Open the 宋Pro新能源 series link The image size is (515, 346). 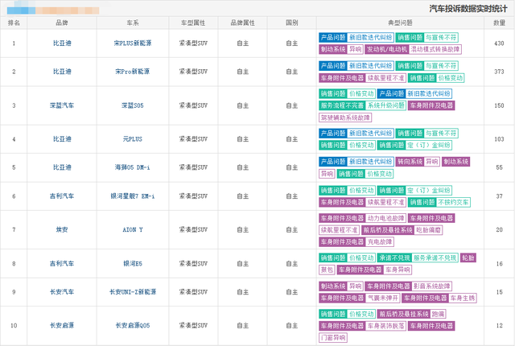[x=132, y=72]
